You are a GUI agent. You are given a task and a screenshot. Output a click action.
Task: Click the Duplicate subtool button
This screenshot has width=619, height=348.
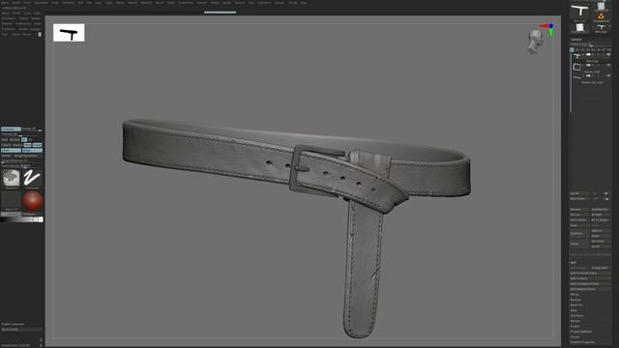(x=579, y=233)
